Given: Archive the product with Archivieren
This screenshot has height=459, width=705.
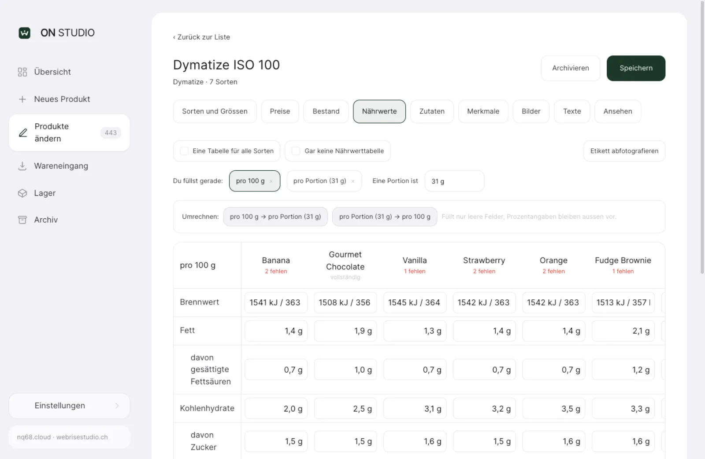Looking at the screenshot, I should (571, 68).
